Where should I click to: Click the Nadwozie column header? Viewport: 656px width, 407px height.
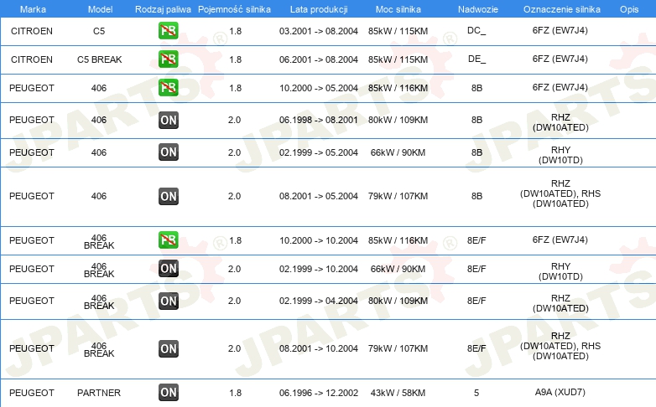[x=478, y=9]
